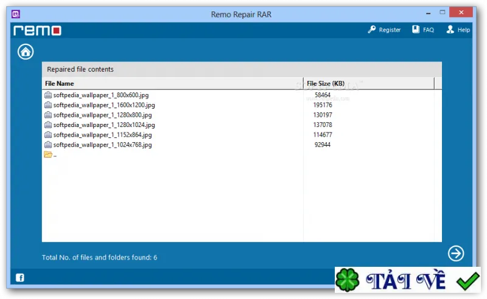Click file size value 58464
Image resolution: width=487 pixels, height=299 pixels.
point(323,95)
